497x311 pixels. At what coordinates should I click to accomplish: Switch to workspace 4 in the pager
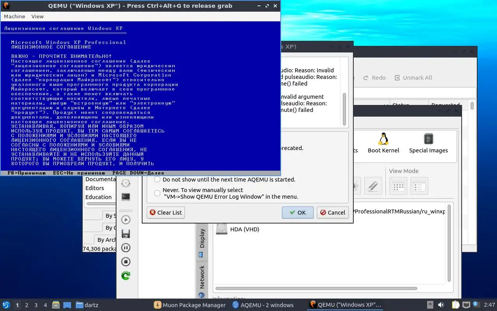(x=45, y=305)
